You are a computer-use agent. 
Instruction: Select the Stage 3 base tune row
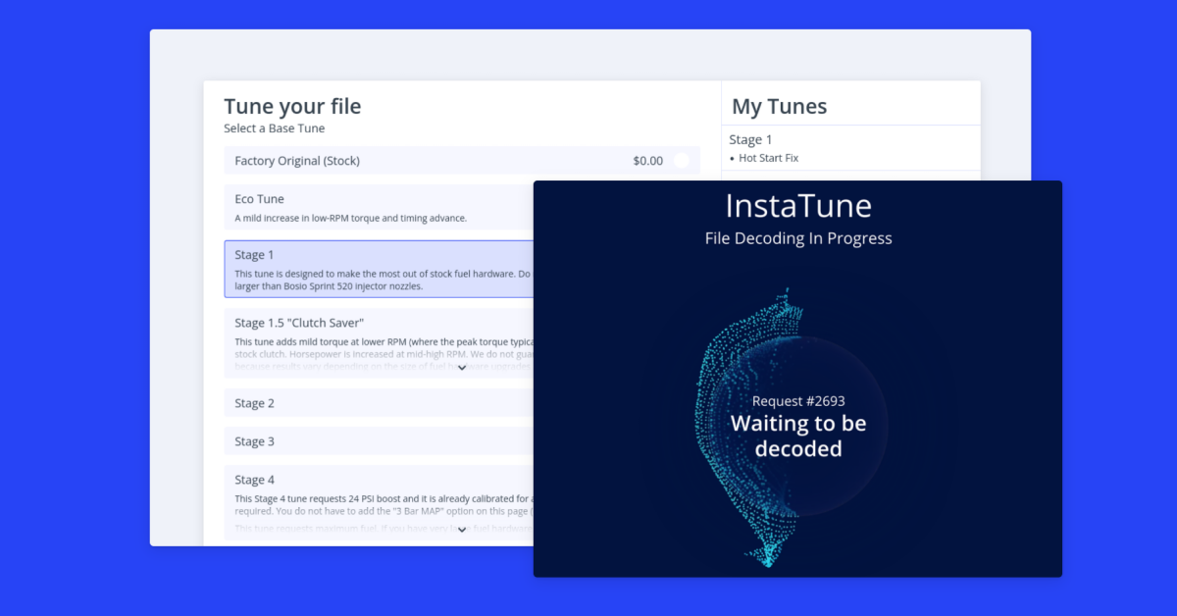(x=379, y=441)
